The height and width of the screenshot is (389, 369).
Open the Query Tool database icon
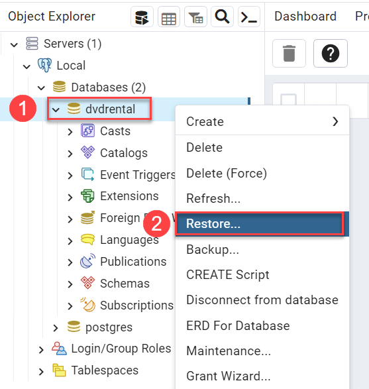(142, 17)
